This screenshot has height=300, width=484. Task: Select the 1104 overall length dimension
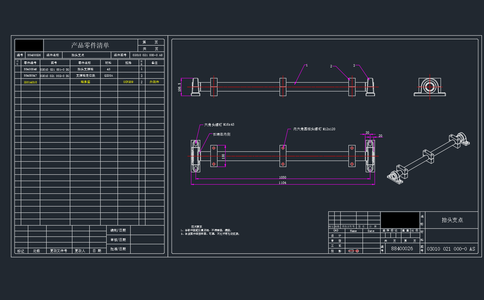click(282, 183)
